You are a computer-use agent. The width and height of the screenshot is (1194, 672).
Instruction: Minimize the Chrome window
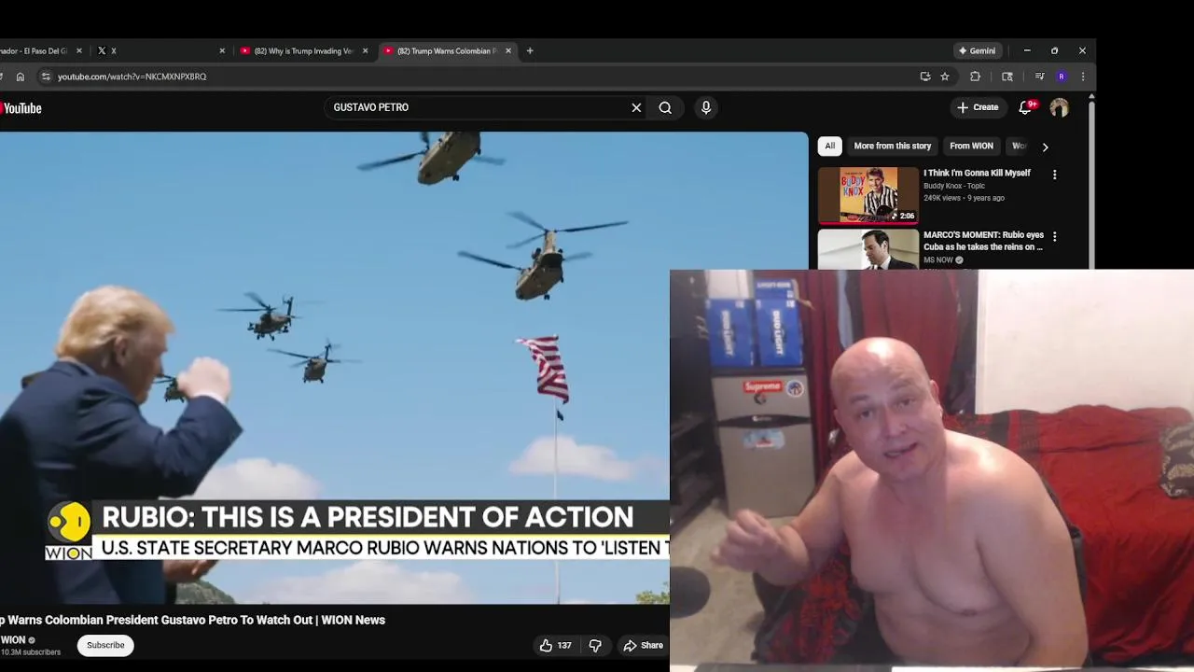click(1027, 50)
